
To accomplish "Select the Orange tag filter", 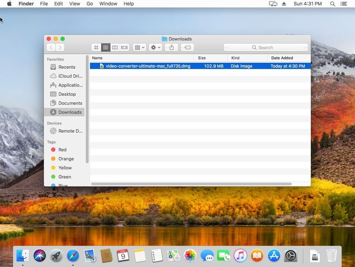I will coord(66,159).
